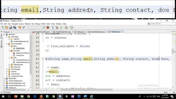
Task: Collapse the BITSExam project node
Action: [4, 34]
